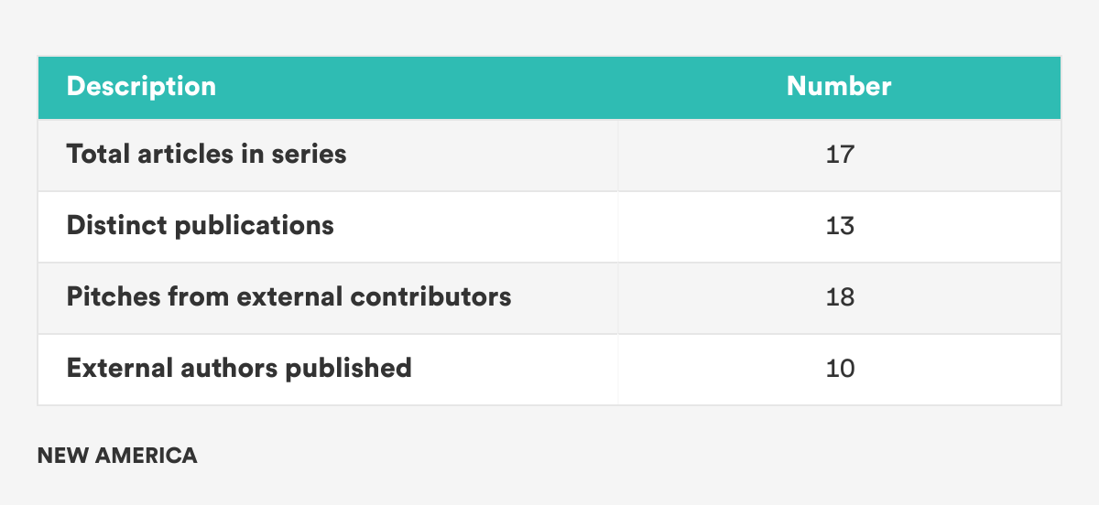Click the value 18 in the table
The height and width of the screenshot is (505, 1099).
pos(839,296)
